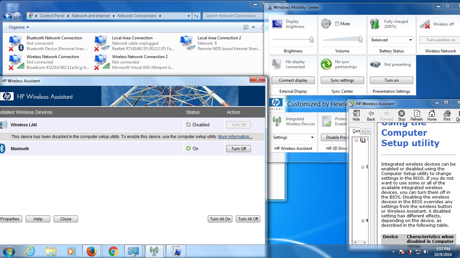Click the Hide icon in help toolbar
This screenshot has height=258, width=460.
pos(356,114)
